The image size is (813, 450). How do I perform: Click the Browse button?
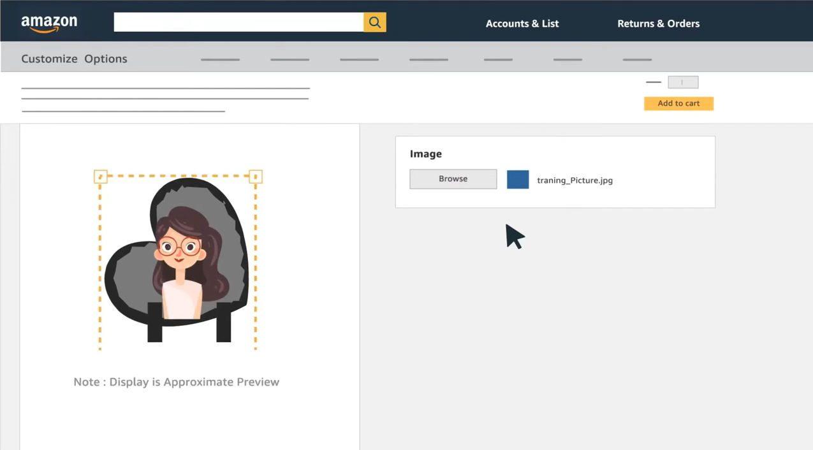(x=453, y=179)
